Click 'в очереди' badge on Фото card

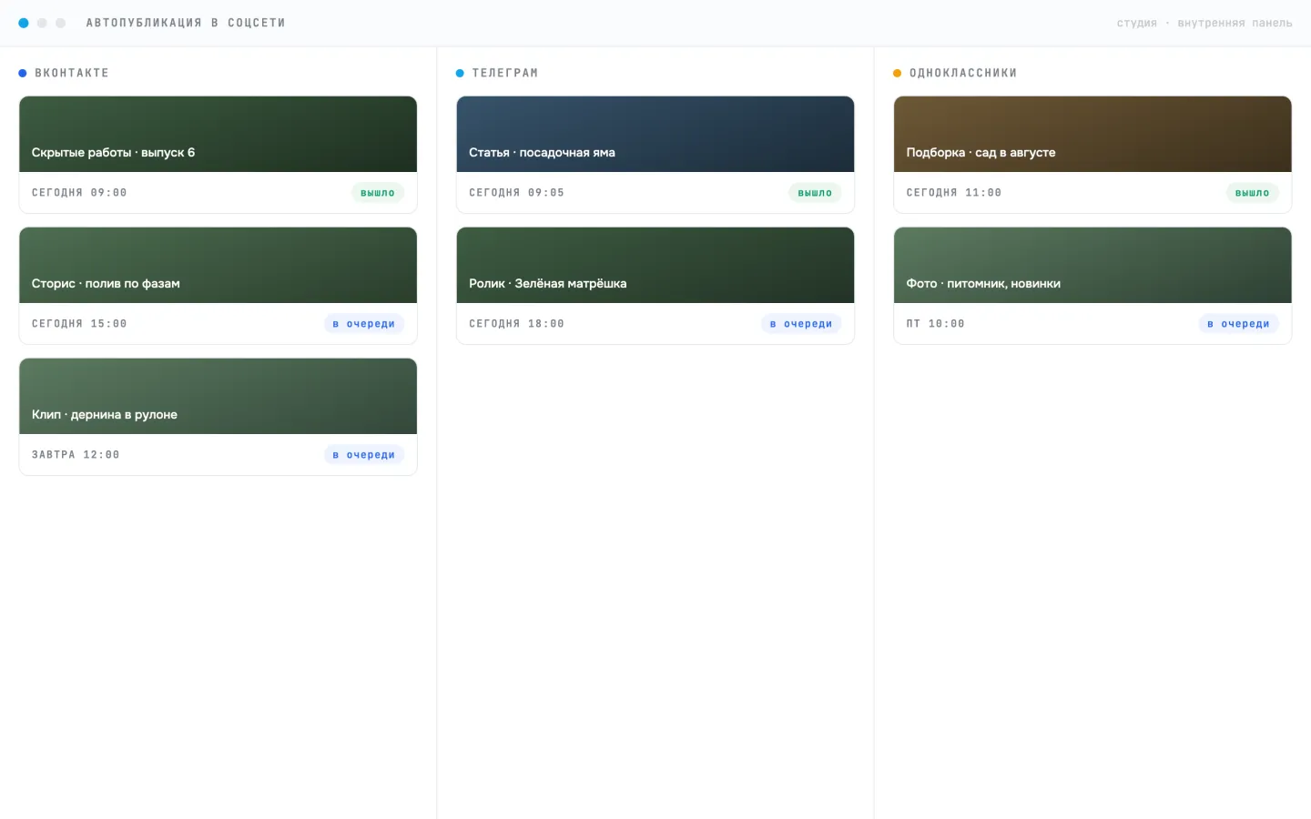click(x=1238, y=324)
